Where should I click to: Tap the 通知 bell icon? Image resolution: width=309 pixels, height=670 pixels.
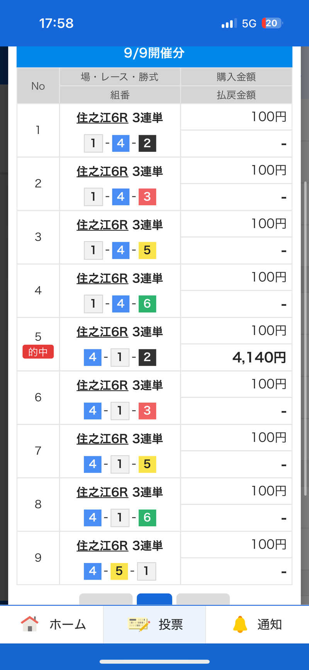tap(240, 624)
